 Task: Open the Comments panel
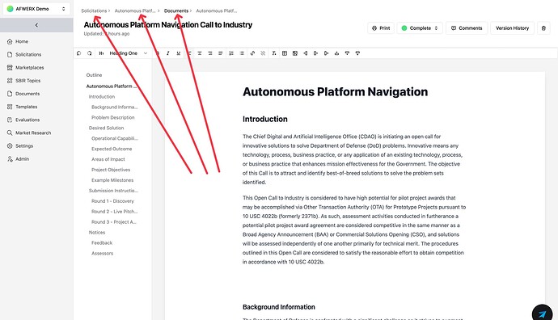(467, 28)
